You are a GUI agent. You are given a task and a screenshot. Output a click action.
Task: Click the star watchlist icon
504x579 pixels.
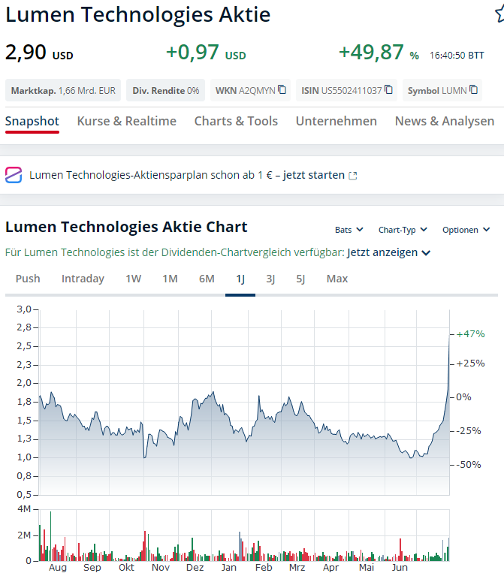[x=499, y=14]
